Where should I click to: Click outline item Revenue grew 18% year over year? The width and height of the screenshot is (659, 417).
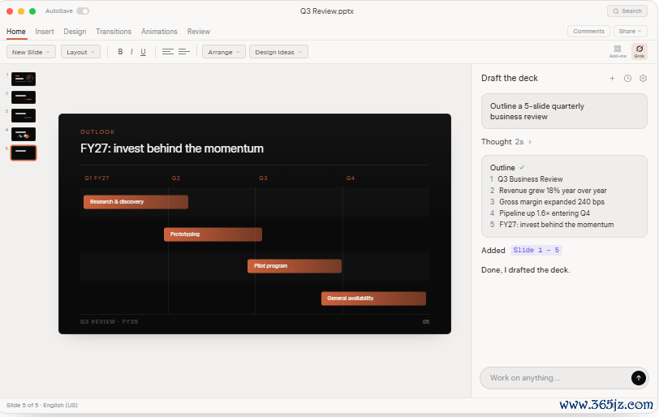tap(553, 191)
